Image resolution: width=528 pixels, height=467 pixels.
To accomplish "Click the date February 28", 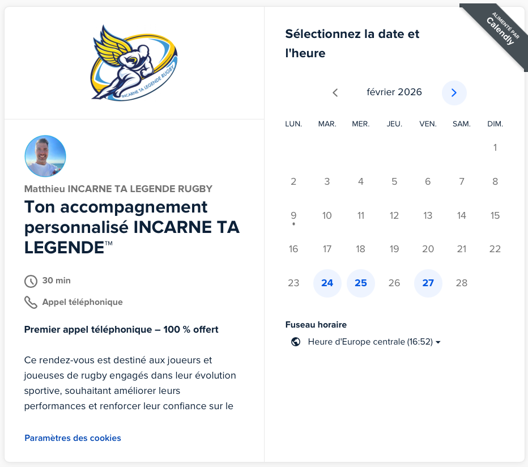I will [x=462, y=283].
